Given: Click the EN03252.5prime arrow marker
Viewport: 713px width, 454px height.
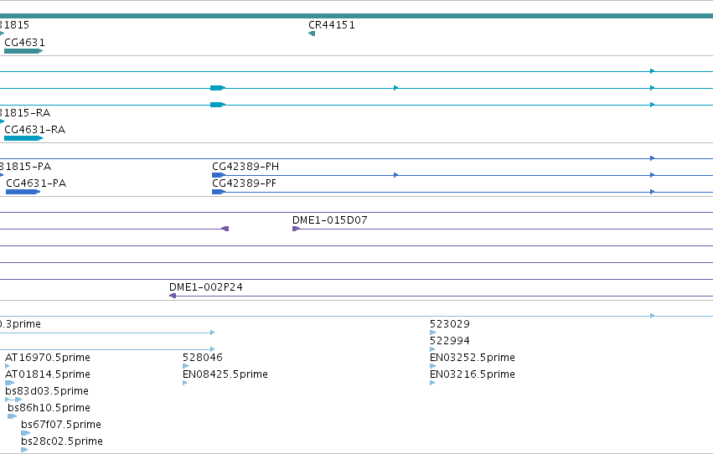Looking at the screenshot, I should (x=432, y=366).
